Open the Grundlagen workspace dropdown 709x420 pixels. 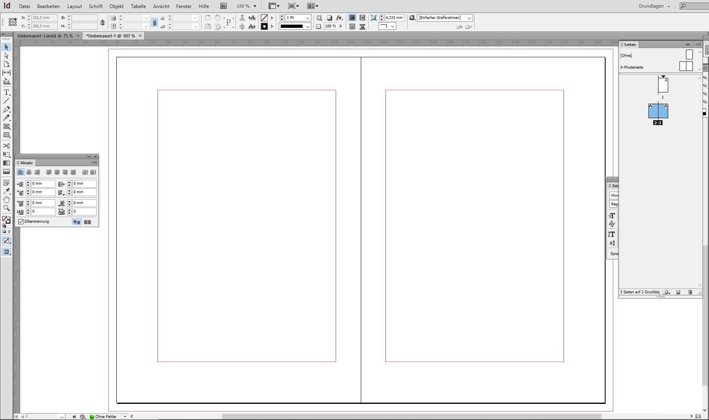[x=654, y=6]
